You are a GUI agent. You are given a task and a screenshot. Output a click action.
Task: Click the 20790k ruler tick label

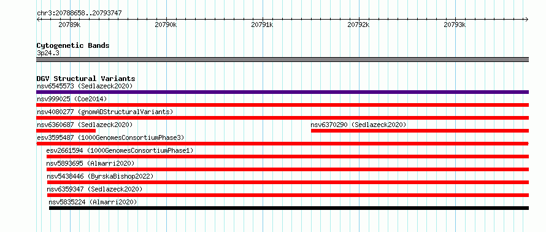166,25
